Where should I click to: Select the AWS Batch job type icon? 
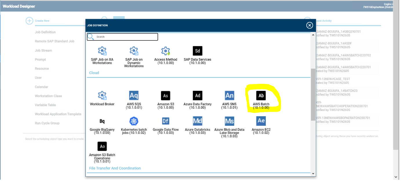tap(261, 96)
